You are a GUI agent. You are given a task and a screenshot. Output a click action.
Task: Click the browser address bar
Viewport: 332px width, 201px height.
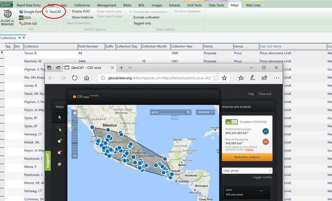[x=159, y=78]
